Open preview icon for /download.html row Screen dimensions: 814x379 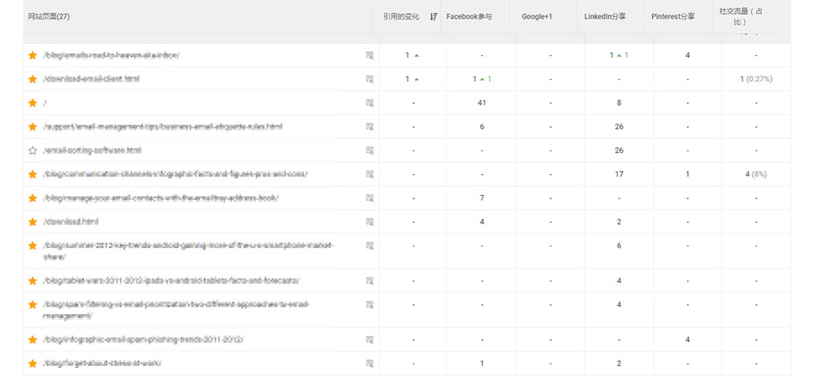point(370,221)
